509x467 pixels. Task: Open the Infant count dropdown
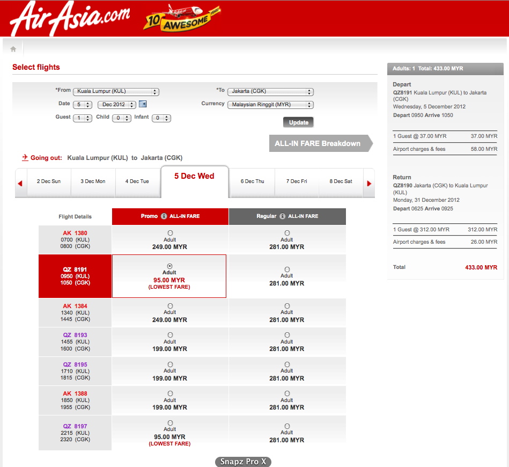(x=161, y=118)
